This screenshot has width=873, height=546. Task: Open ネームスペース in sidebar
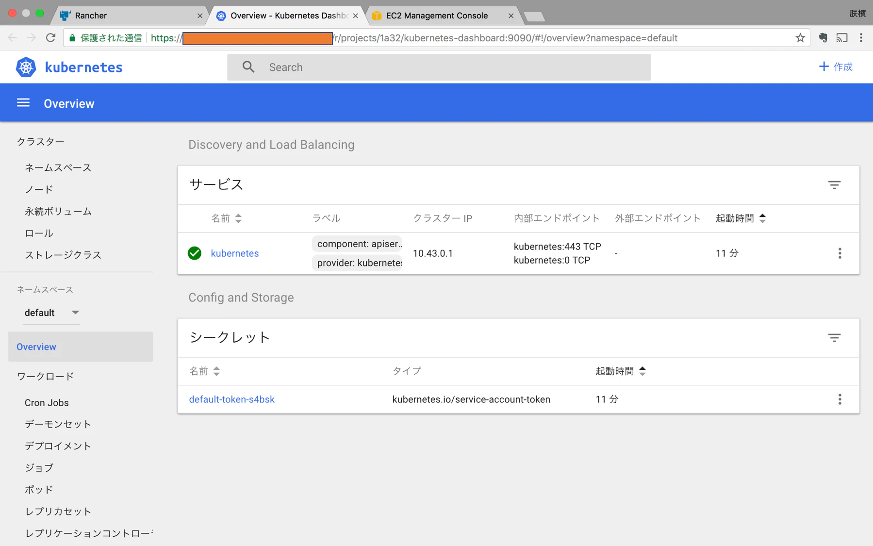point(58,167)
